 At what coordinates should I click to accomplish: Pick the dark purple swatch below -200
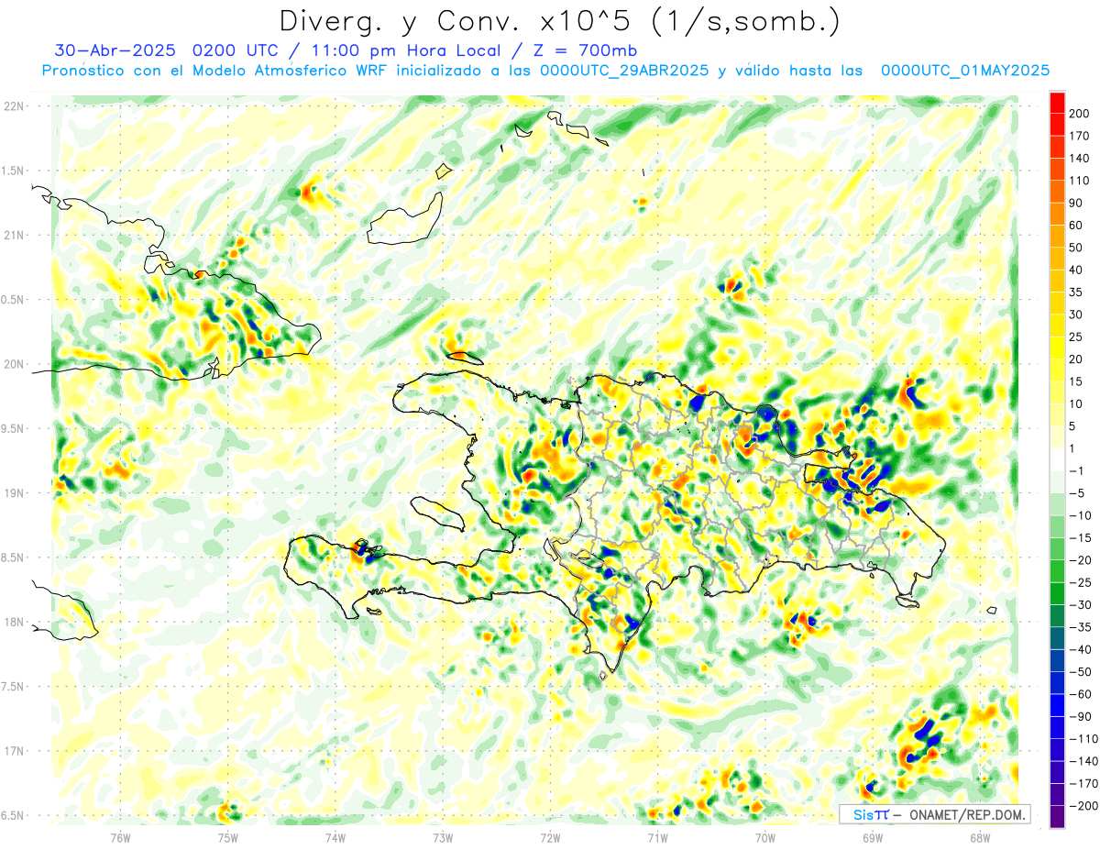coord(1058,817)
